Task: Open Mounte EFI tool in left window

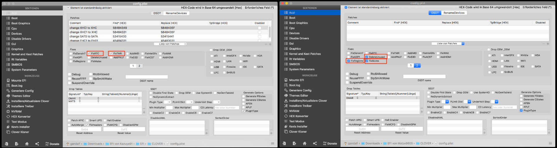Action: (x=19, y=81)
